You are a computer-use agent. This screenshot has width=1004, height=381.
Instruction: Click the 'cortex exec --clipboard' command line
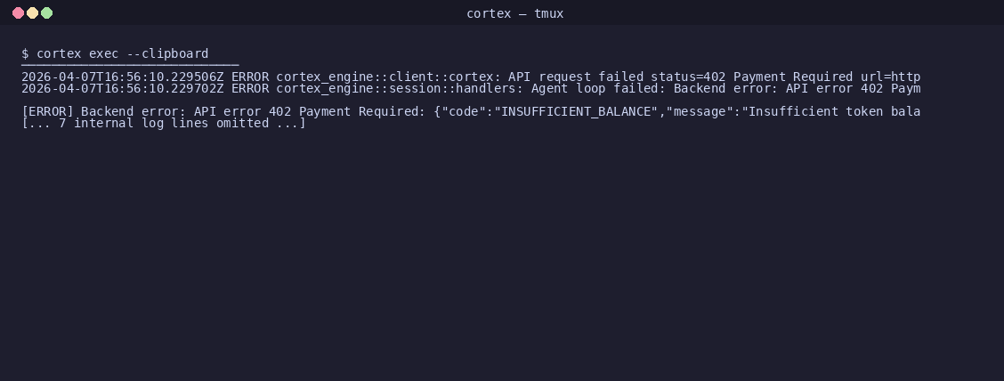pyautogui.click(x=115, y=53)
